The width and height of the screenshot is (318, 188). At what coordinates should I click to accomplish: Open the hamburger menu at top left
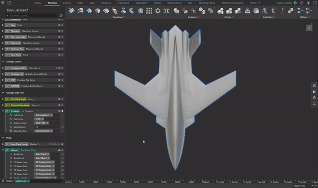click(x=2, y=3)
